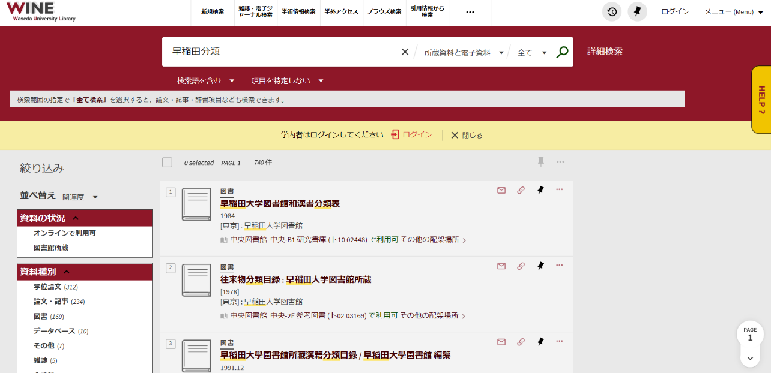
Task: Open the search history clock icon
Action: [612, 12]
